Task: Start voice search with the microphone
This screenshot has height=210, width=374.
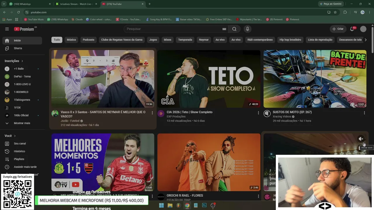Action: [247, 29]
